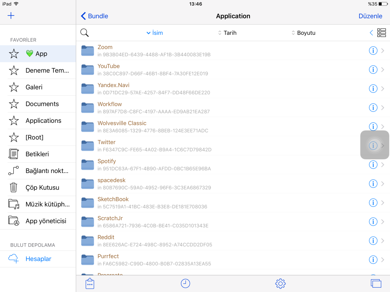Screen dimensions: 390x292
Task: Open the Betikleri scripts sidebar item
Action: coord(38,154)
